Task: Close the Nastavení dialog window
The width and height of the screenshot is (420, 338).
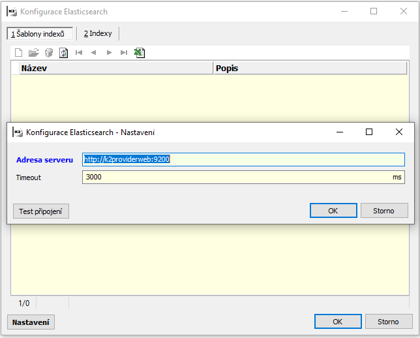Action: (x=399, y=132)
